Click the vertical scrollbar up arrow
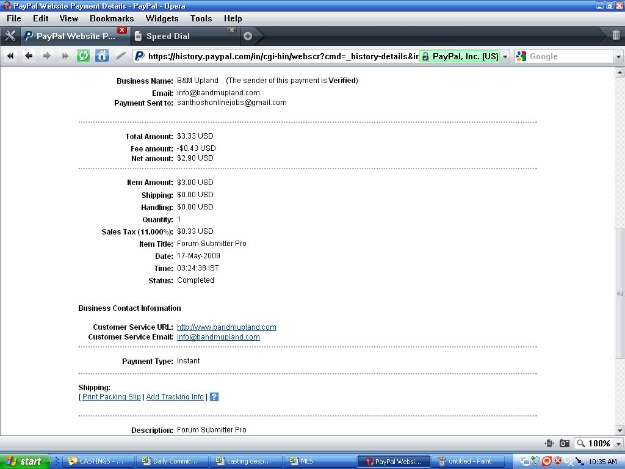Screen dimensions: 625x469 click(620, 73)
